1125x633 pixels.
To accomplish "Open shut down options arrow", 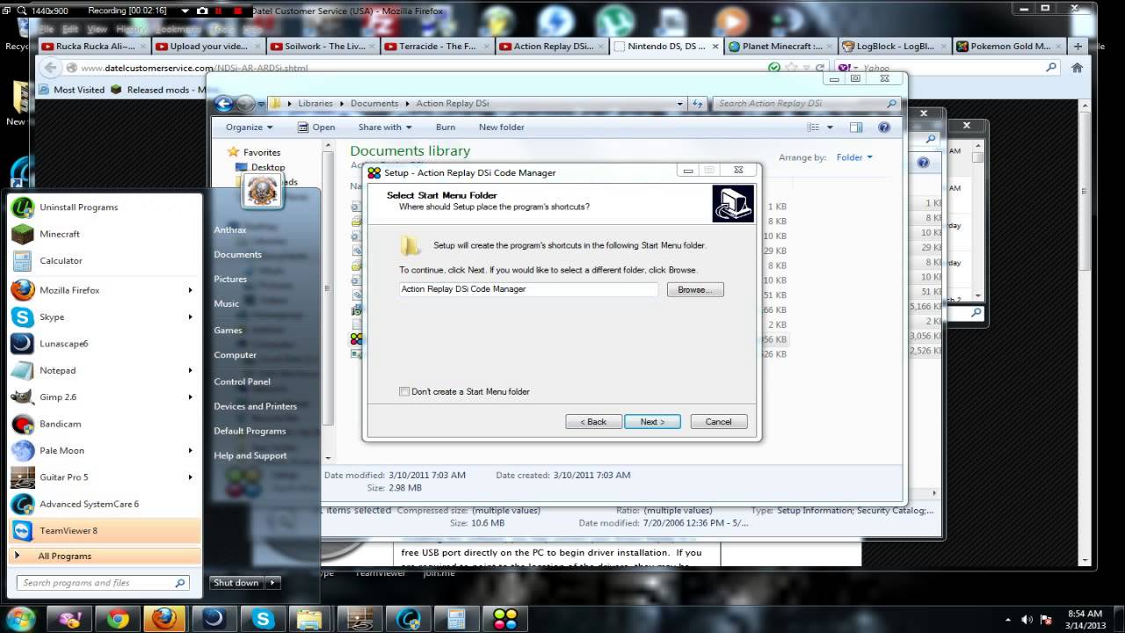I will coord(272,583).
